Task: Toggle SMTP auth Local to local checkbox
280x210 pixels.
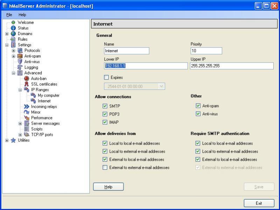Action: 198,143
